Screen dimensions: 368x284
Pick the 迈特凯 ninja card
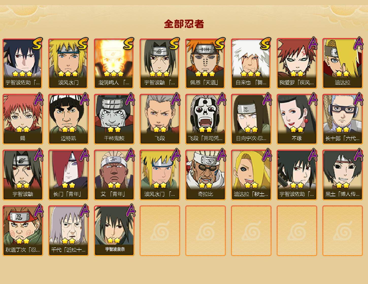click(68, 119)
